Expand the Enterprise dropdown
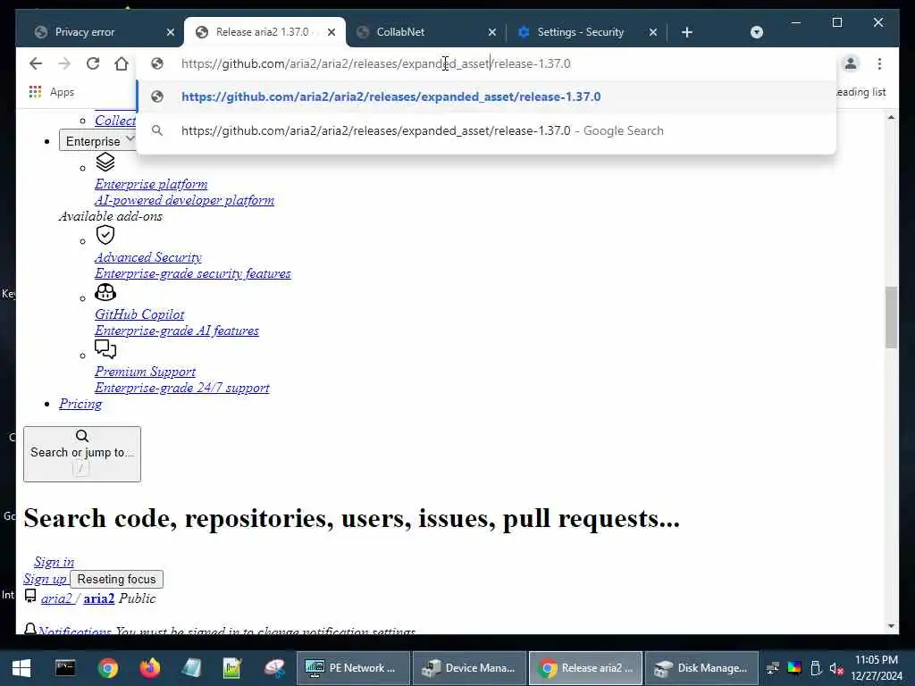915x686 pixels. coord(97,141)
